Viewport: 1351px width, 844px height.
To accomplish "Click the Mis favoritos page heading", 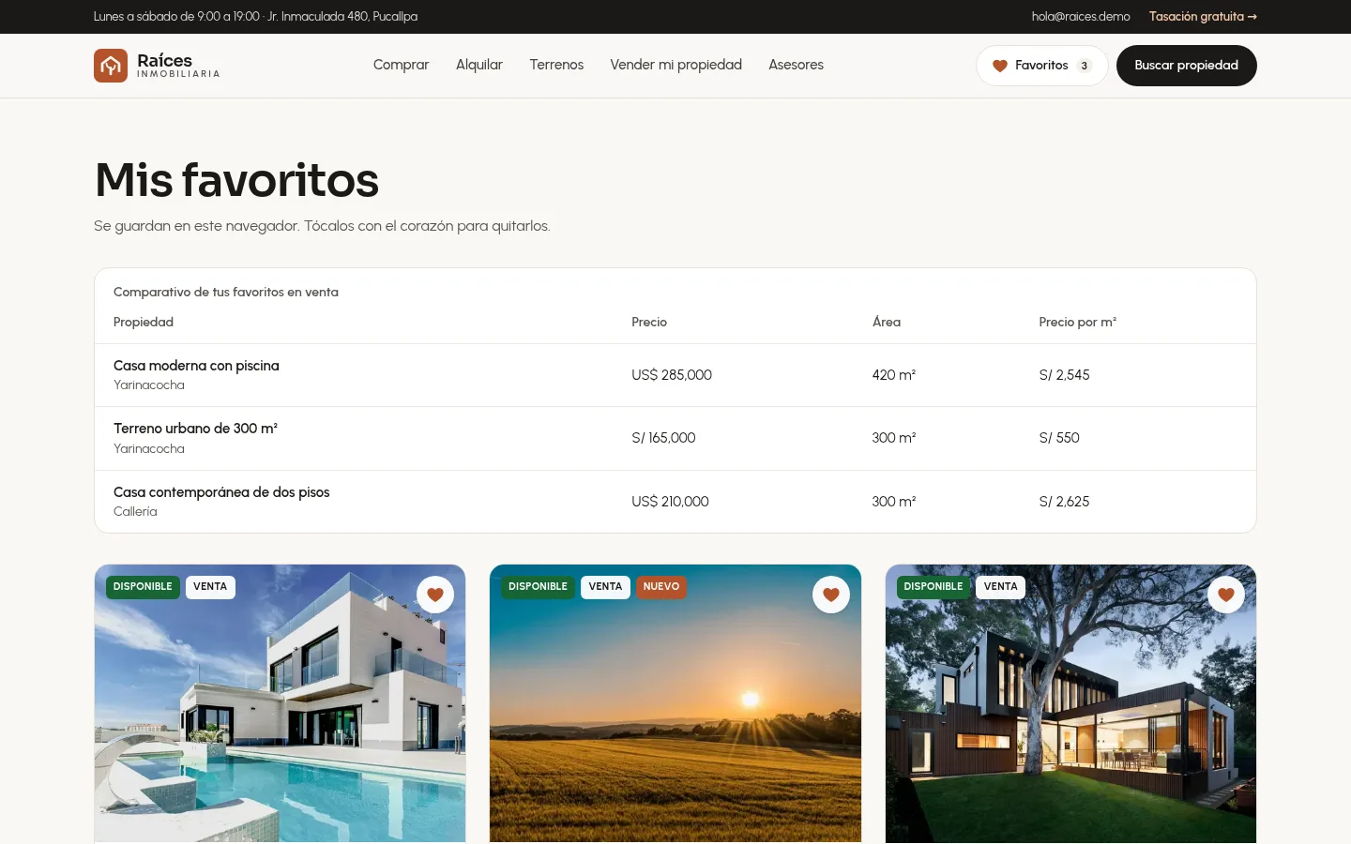I will [x=236, y=180].
